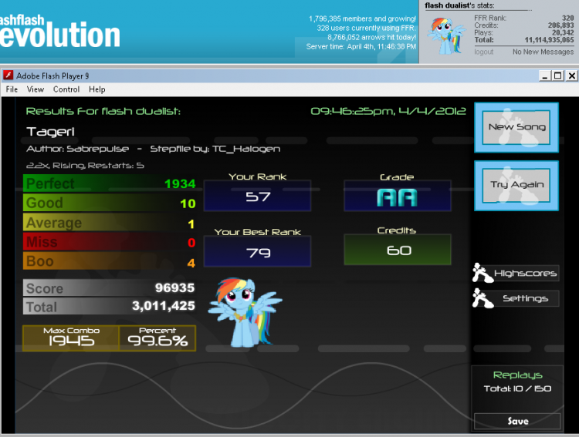
Task: Click the Credits value 206,893
Action: pyautogui.click(x=560, y=25)
